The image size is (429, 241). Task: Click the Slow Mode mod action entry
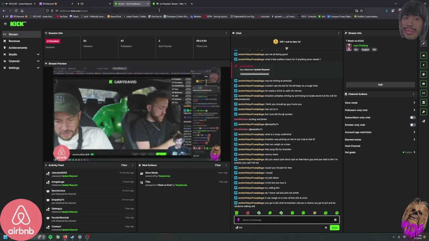click(184, 174)
